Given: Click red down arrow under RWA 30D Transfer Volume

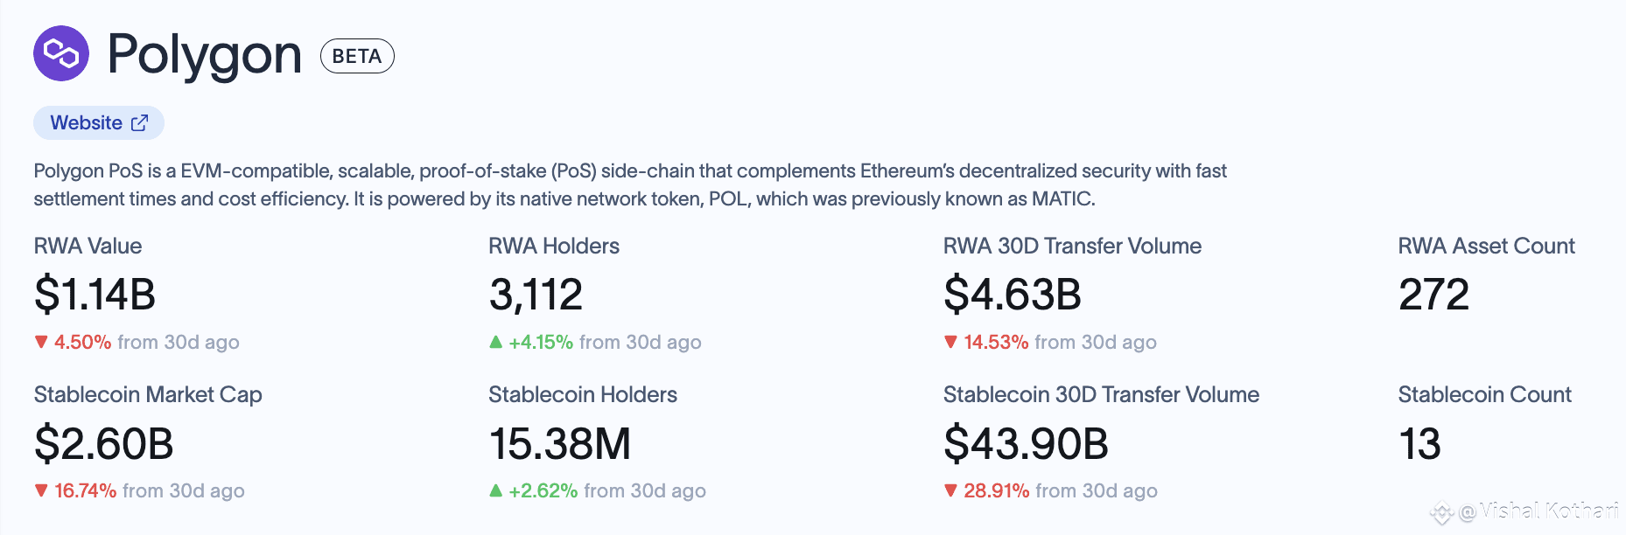Looking at the screenshot, I should point(950,342).
